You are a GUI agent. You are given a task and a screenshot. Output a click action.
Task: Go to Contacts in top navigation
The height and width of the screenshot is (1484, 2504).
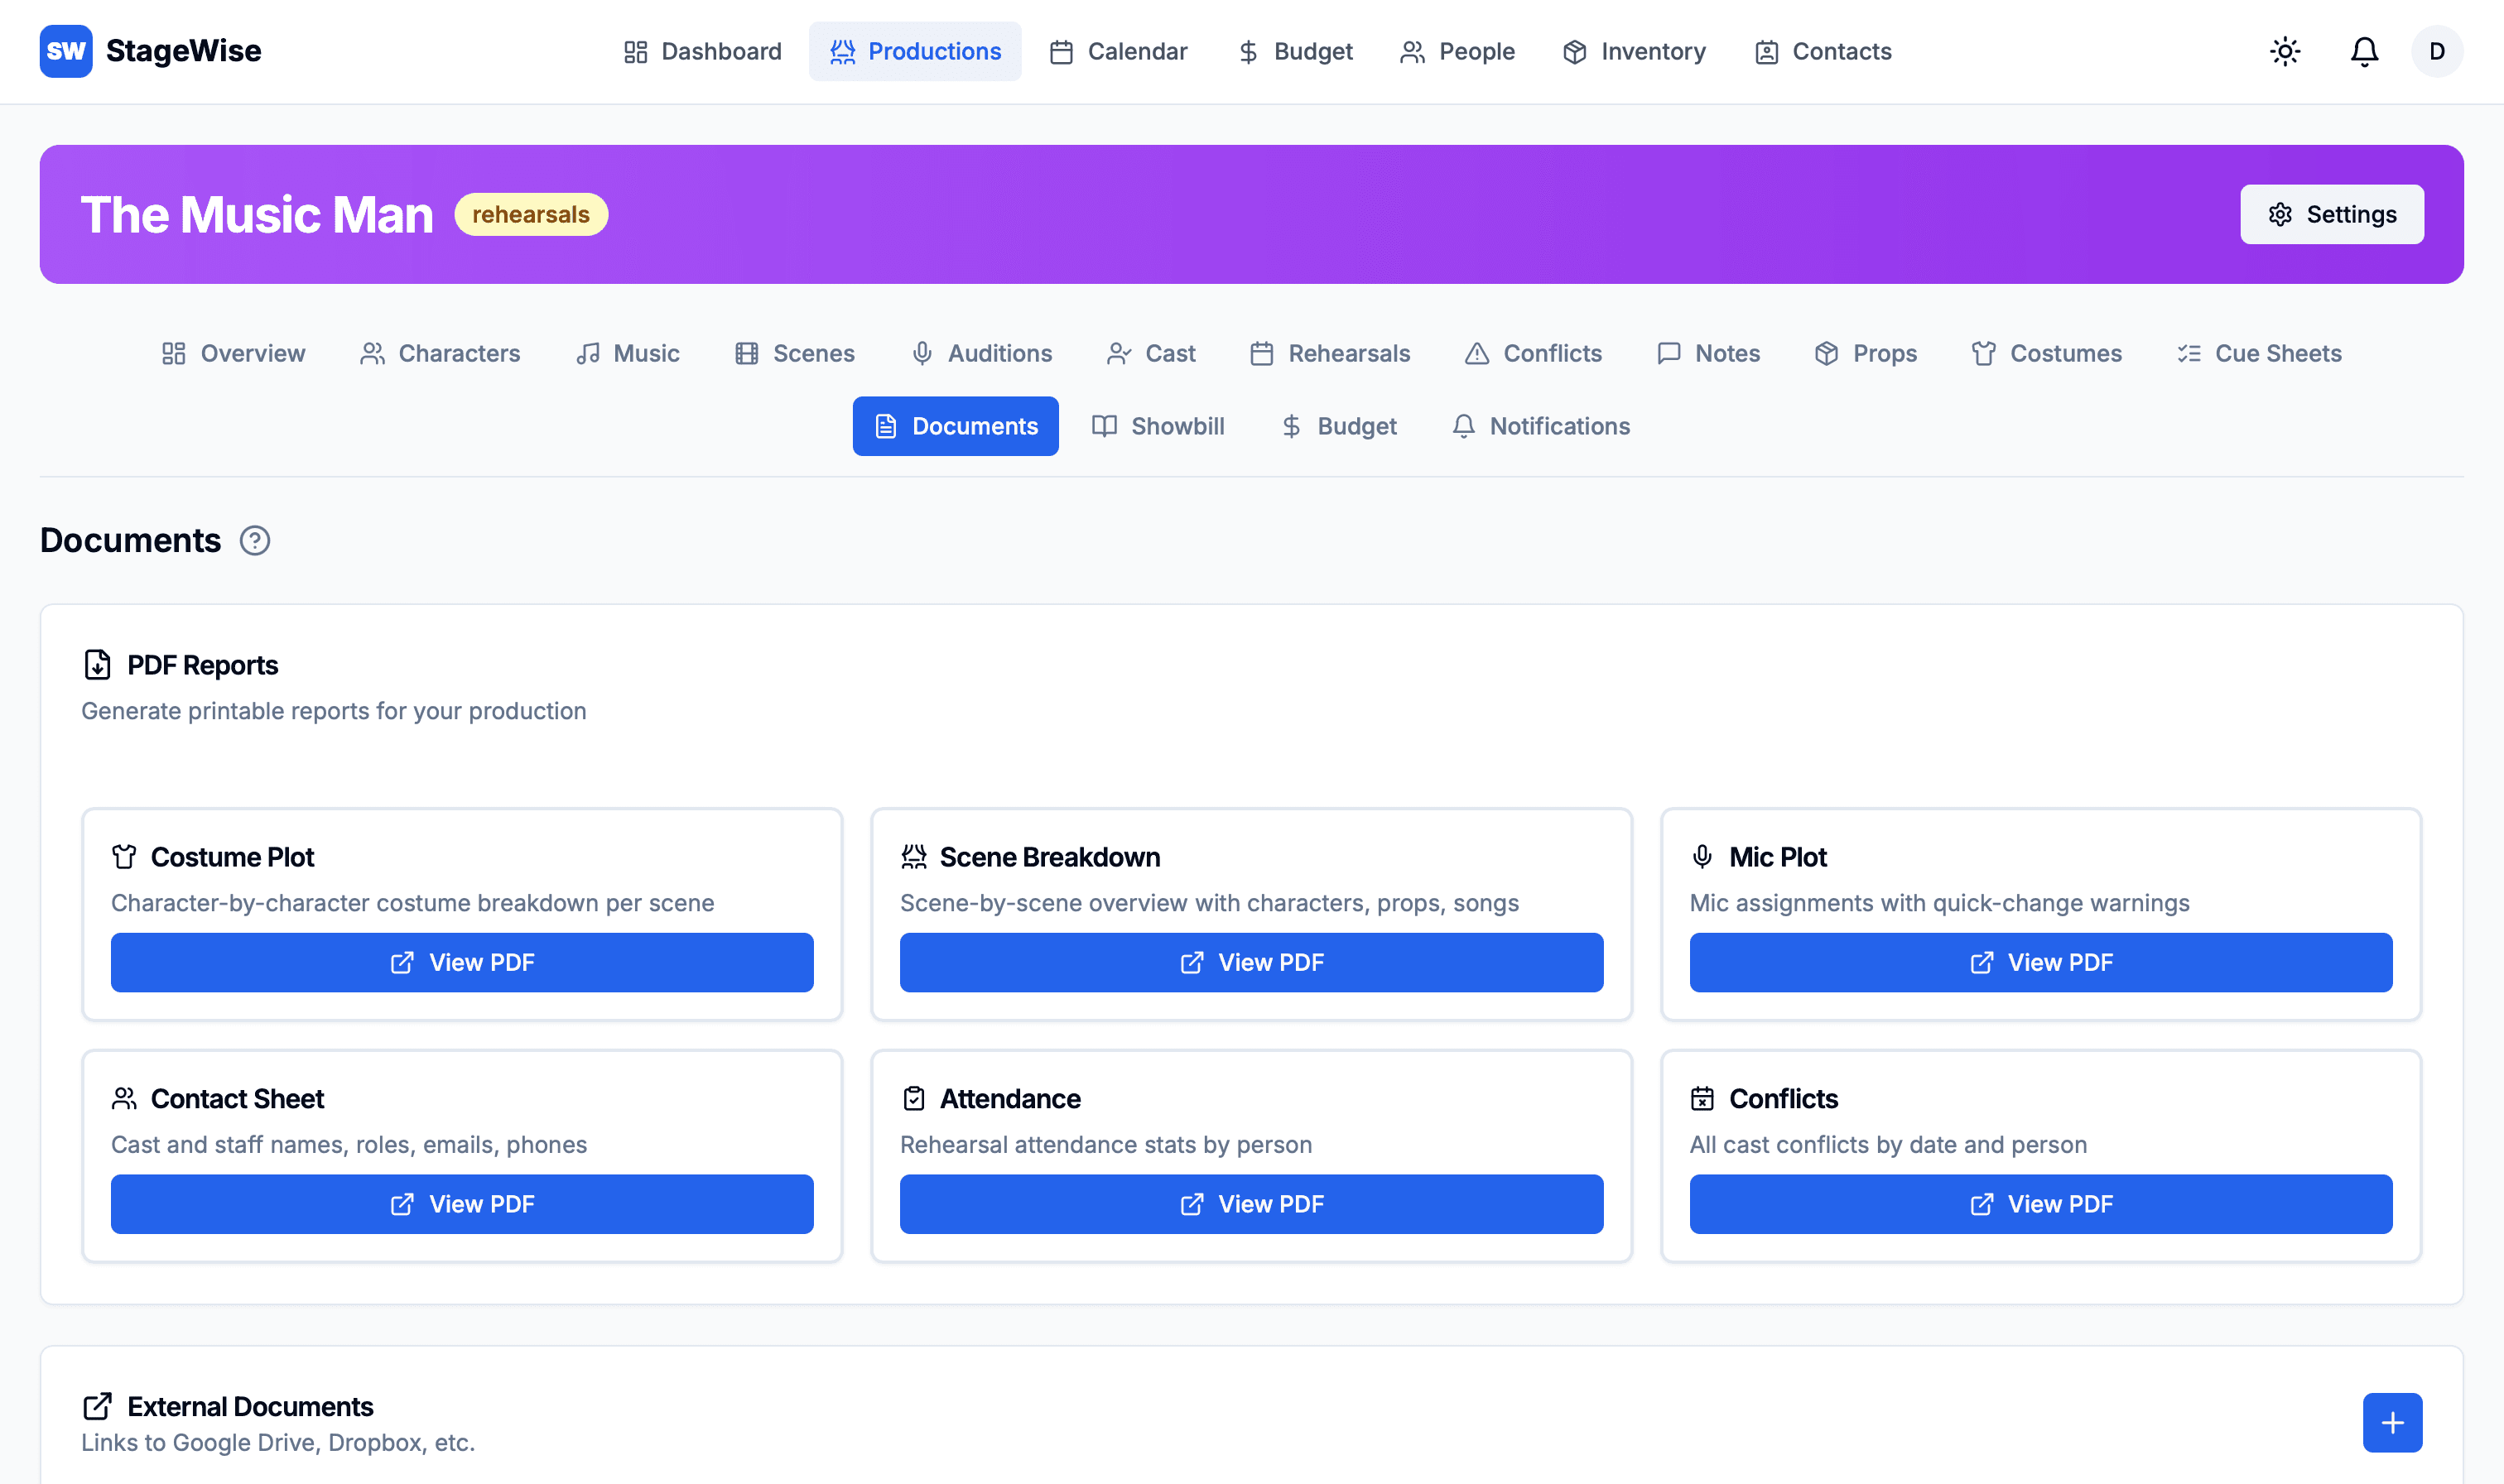pyautogui.click(x=1823, y=51)
